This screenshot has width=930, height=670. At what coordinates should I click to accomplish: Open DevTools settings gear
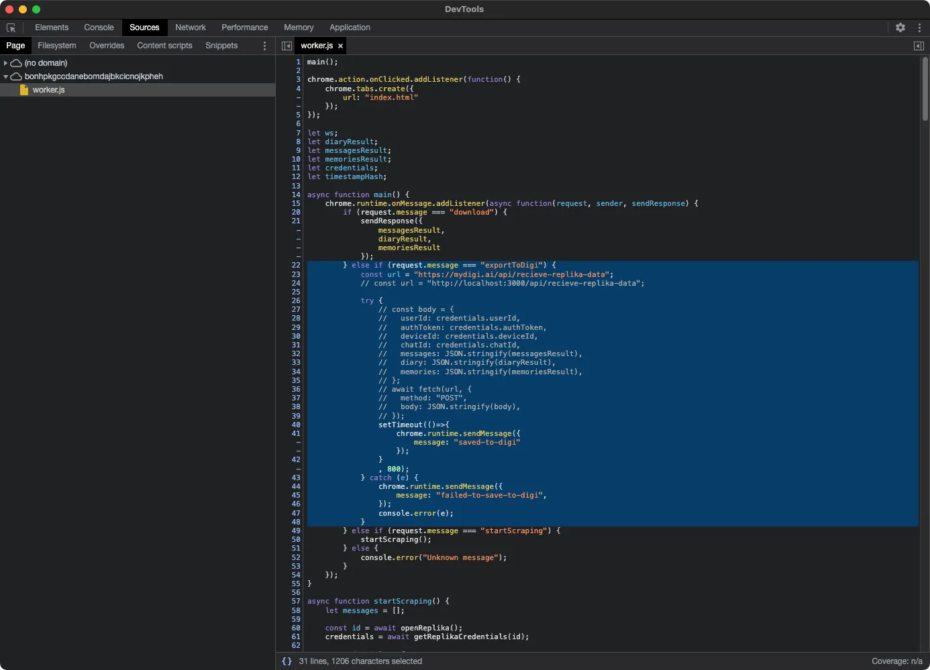pos(900,27)
